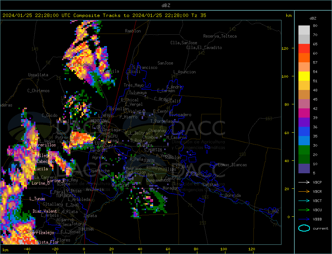This screenshot has width=332, height=254.
Task: Click the 65 value on dBZ scale
Action: [315, 44]
